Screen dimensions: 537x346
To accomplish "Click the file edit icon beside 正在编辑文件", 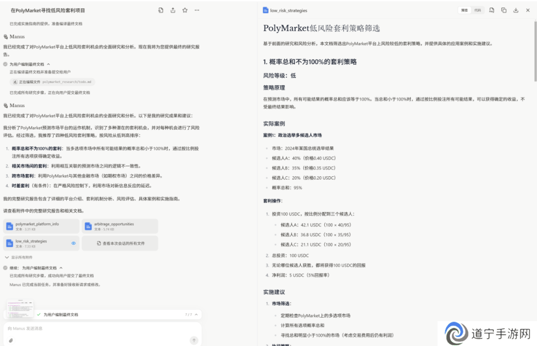I will click(x=15, y=82).
